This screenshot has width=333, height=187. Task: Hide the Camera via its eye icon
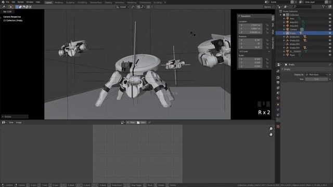330,30
